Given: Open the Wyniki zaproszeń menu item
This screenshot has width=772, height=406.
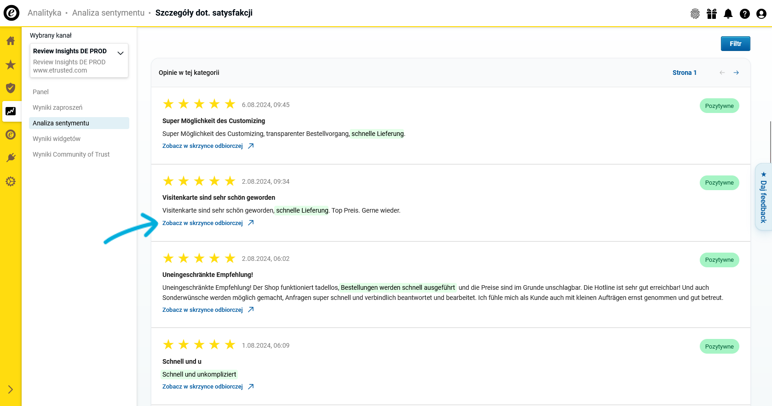Looking at the screenshot, I should point(58,107).
